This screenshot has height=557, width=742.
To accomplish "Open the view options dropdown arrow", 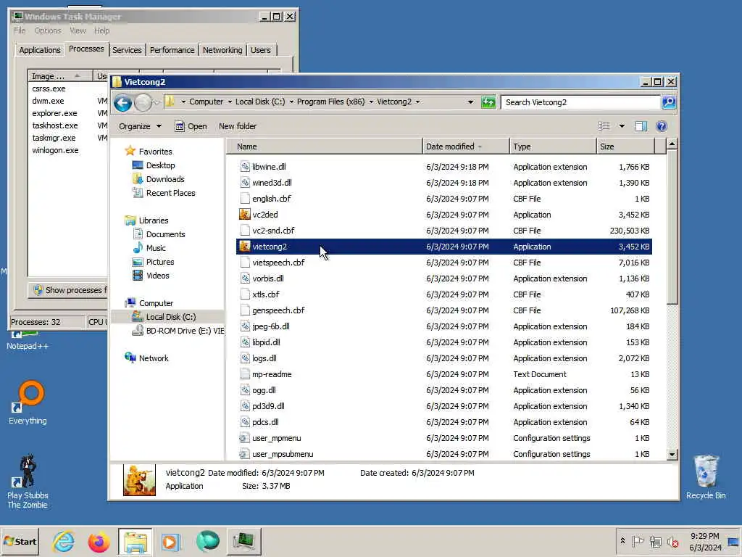I will coord(622,126).
